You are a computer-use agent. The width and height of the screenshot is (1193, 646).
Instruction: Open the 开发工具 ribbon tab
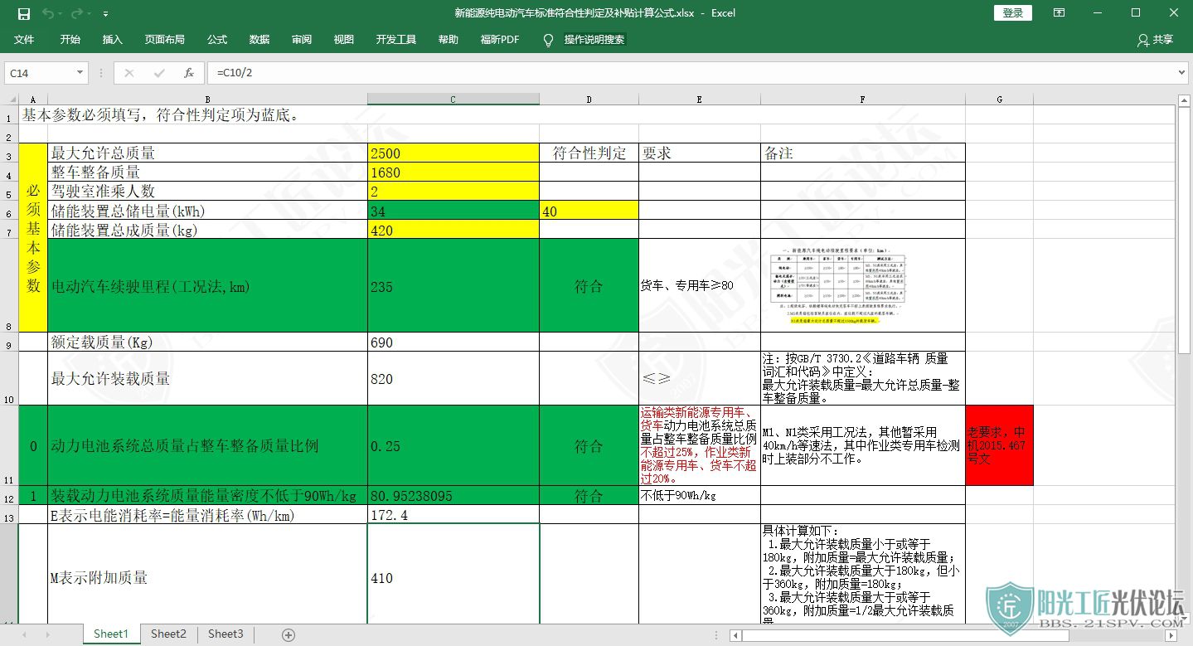396,40
